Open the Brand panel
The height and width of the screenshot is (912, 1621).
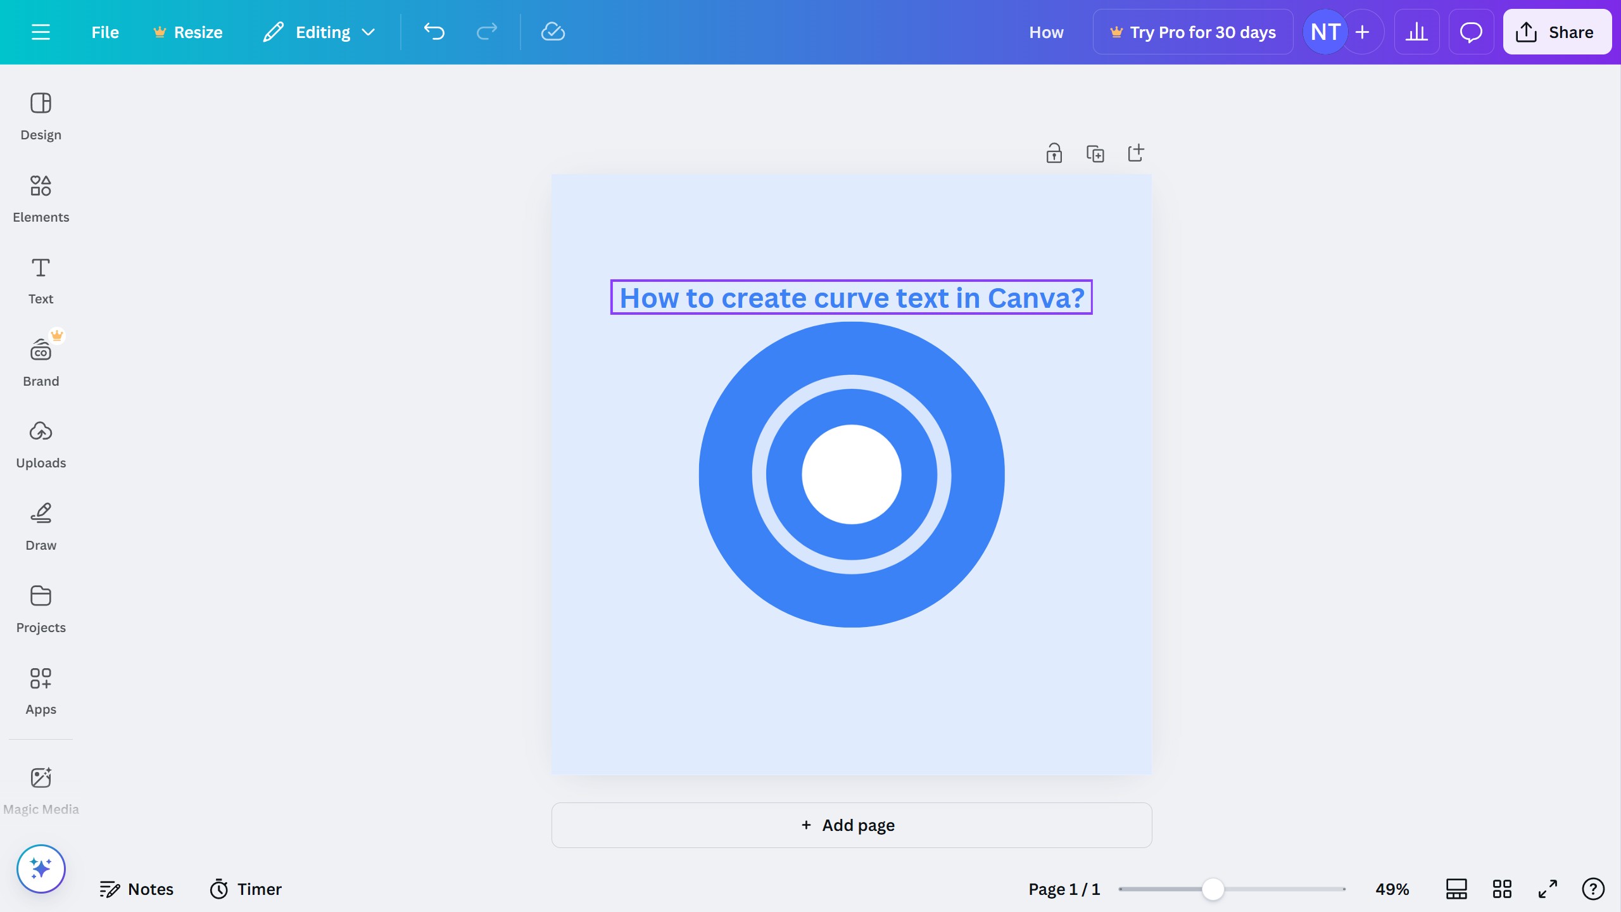(x=41, y=362)
